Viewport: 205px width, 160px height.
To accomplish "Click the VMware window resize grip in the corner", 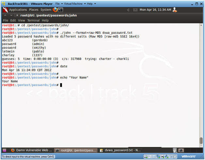I will pos(201,157).
